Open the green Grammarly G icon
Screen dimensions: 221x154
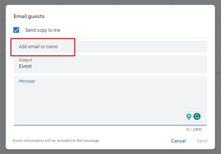197,117
